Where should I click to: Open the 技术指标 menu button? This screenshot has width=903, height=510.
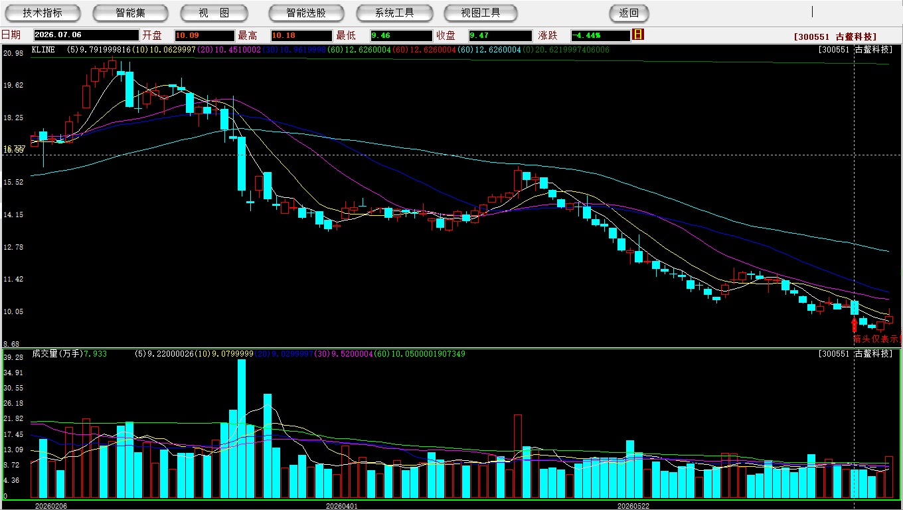[x=42, y=13]
